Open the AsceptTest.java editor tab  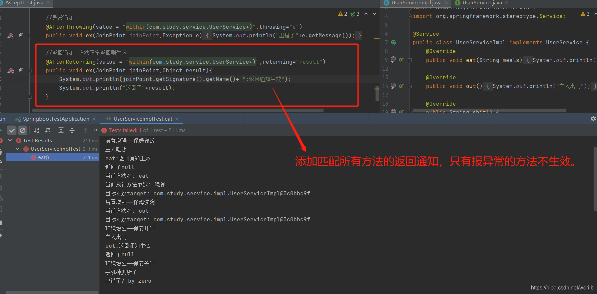tap(24, 3)
